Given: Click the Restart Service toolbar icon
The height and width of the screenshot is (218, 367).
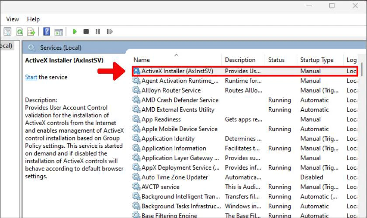Looking at the screenshot, I should point(110,31).
